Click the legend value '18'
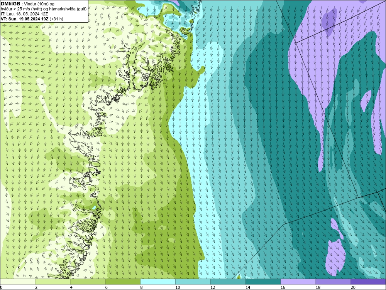 [x=318, y=287]
